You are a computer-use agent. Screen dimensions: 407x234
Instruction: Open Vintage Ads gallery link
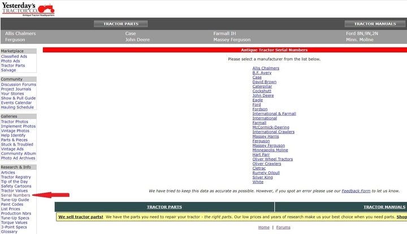point(12,149)
